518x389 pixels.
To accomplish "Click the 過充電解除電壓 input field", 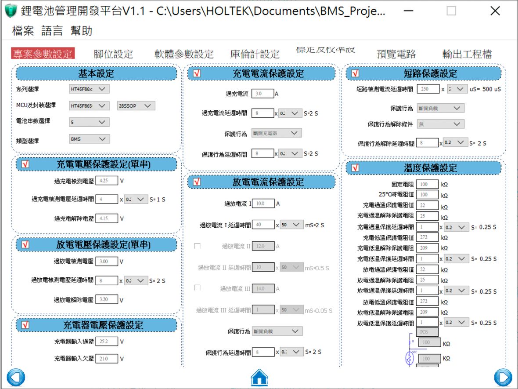I will 107,218.
